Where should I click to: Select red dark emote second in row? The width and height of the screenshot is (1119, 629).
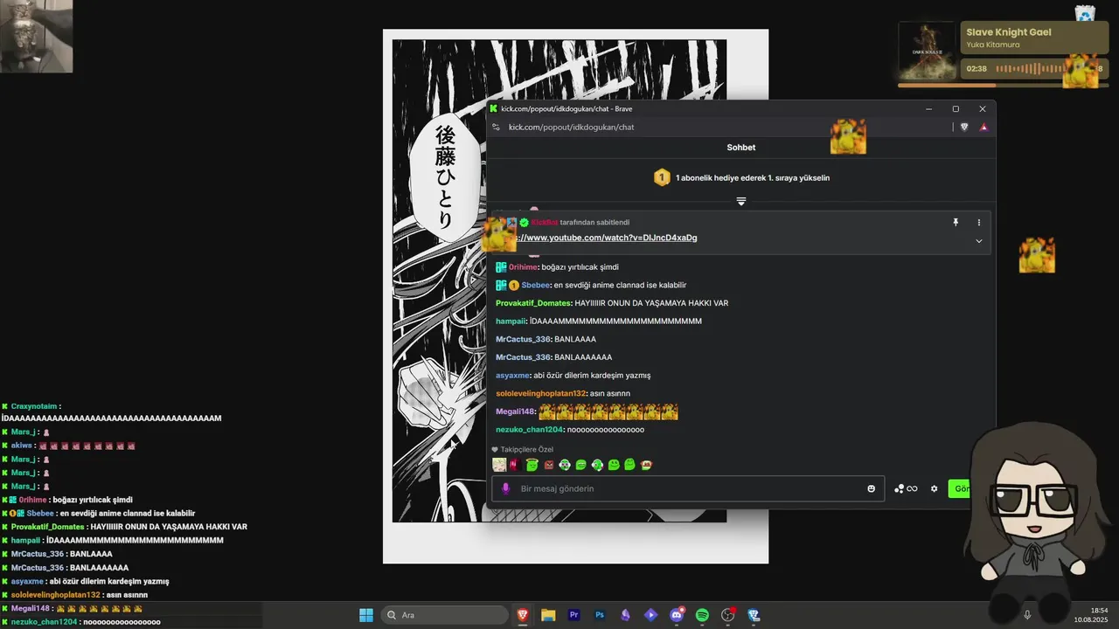click(515, 465)
